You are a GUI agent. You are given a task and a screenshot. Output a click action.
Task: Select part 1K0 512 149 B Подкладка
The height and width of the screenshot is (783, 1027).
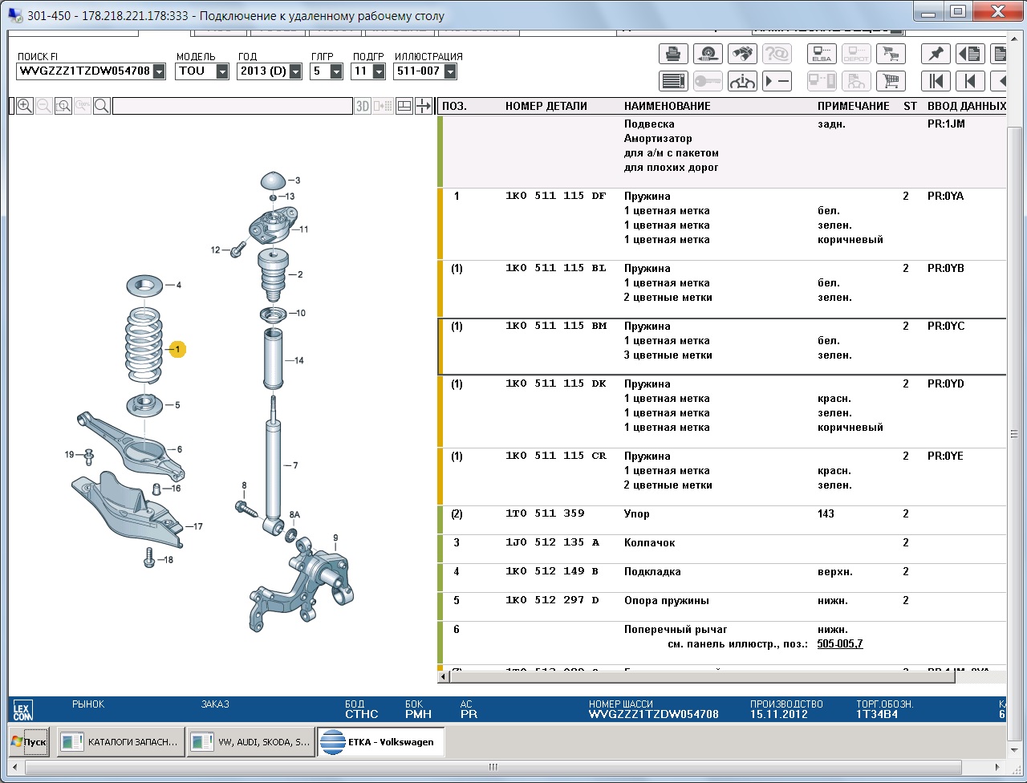coord(722,578)
